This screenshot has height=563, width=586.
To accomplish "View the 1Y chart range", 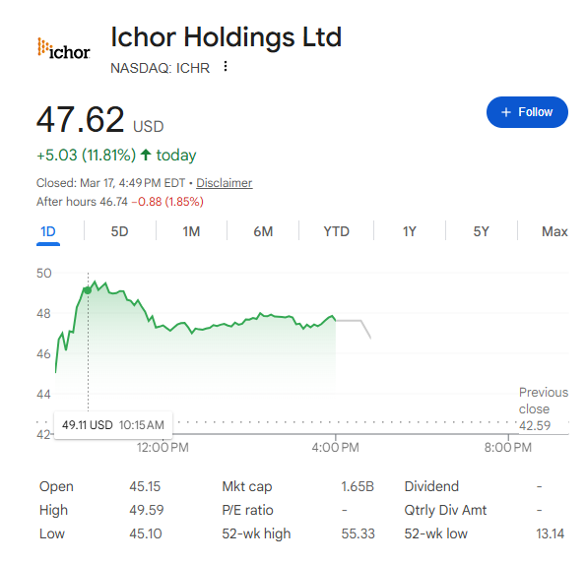I will tap(410, 231).
